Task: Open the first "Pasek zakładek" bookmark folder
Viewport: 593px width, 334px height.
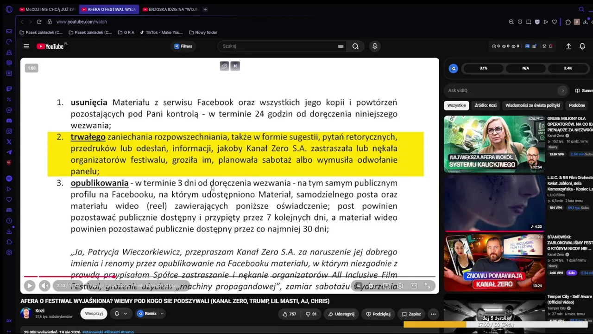Action: (41, 32)
